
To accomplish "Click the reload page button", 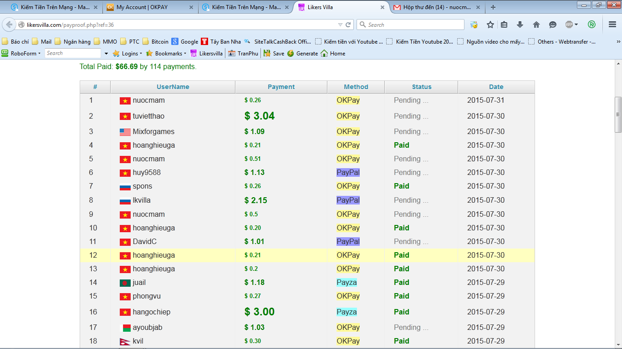I will pos(348,25).
